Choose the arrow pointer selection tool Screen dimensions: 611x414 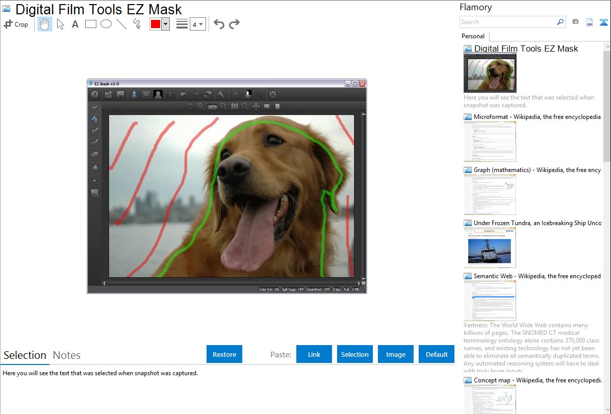pos(60,24)
